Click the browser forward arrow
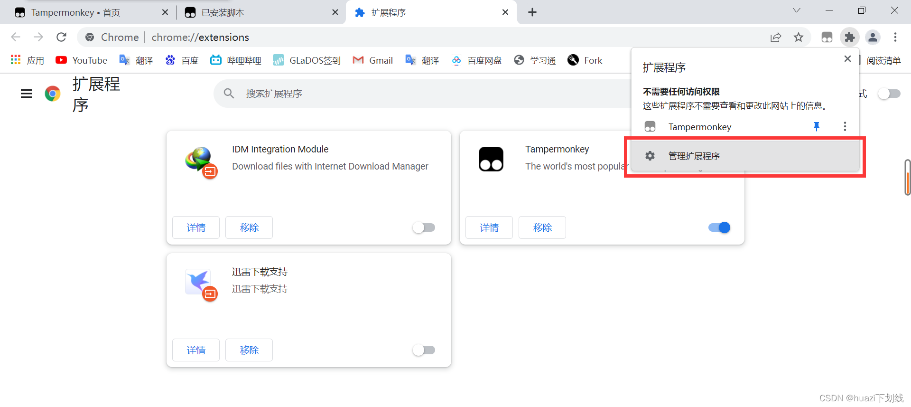 click(x=38, y=37)
